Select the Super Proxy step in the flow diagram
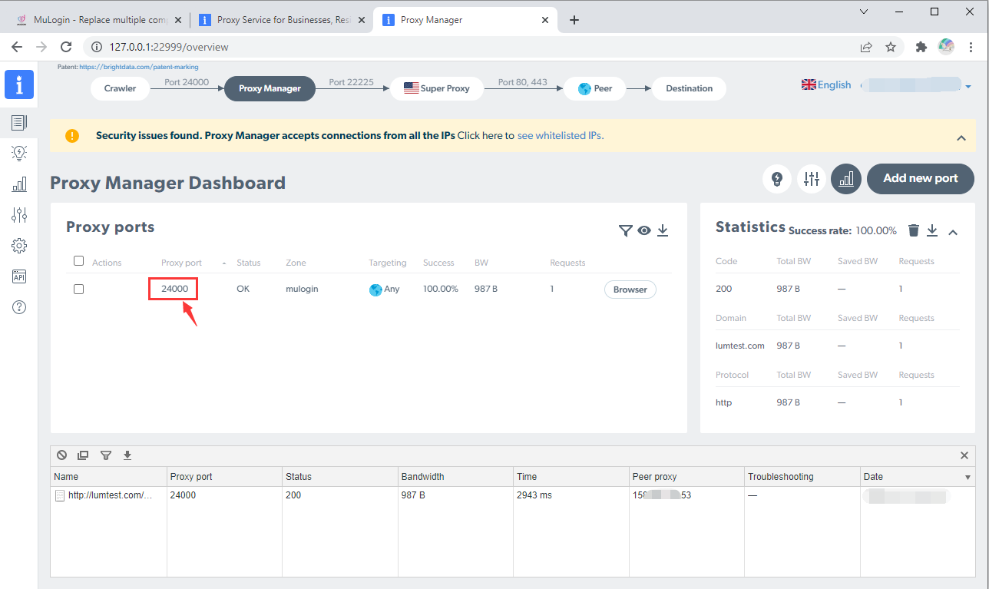Viewport: 989px width, 589px height. click(x=436, y=88)
